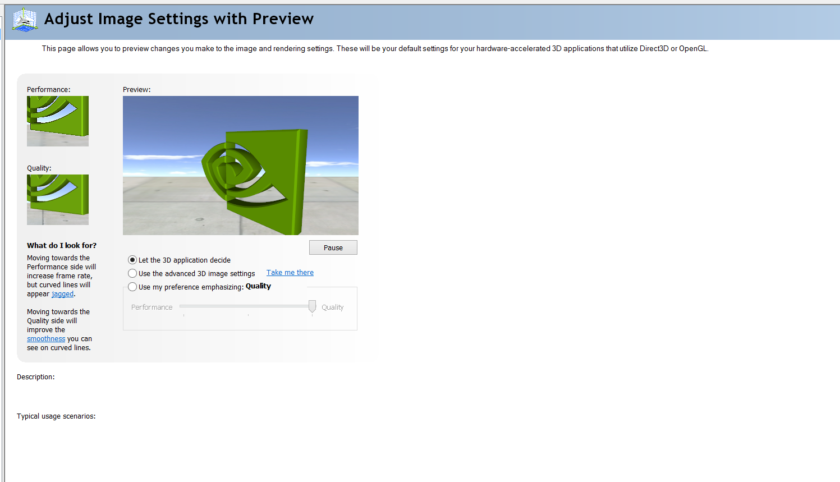The image size is (840, 482).
Task: Click the Adjust Image Settings header icon
Action: click(25, 20)
